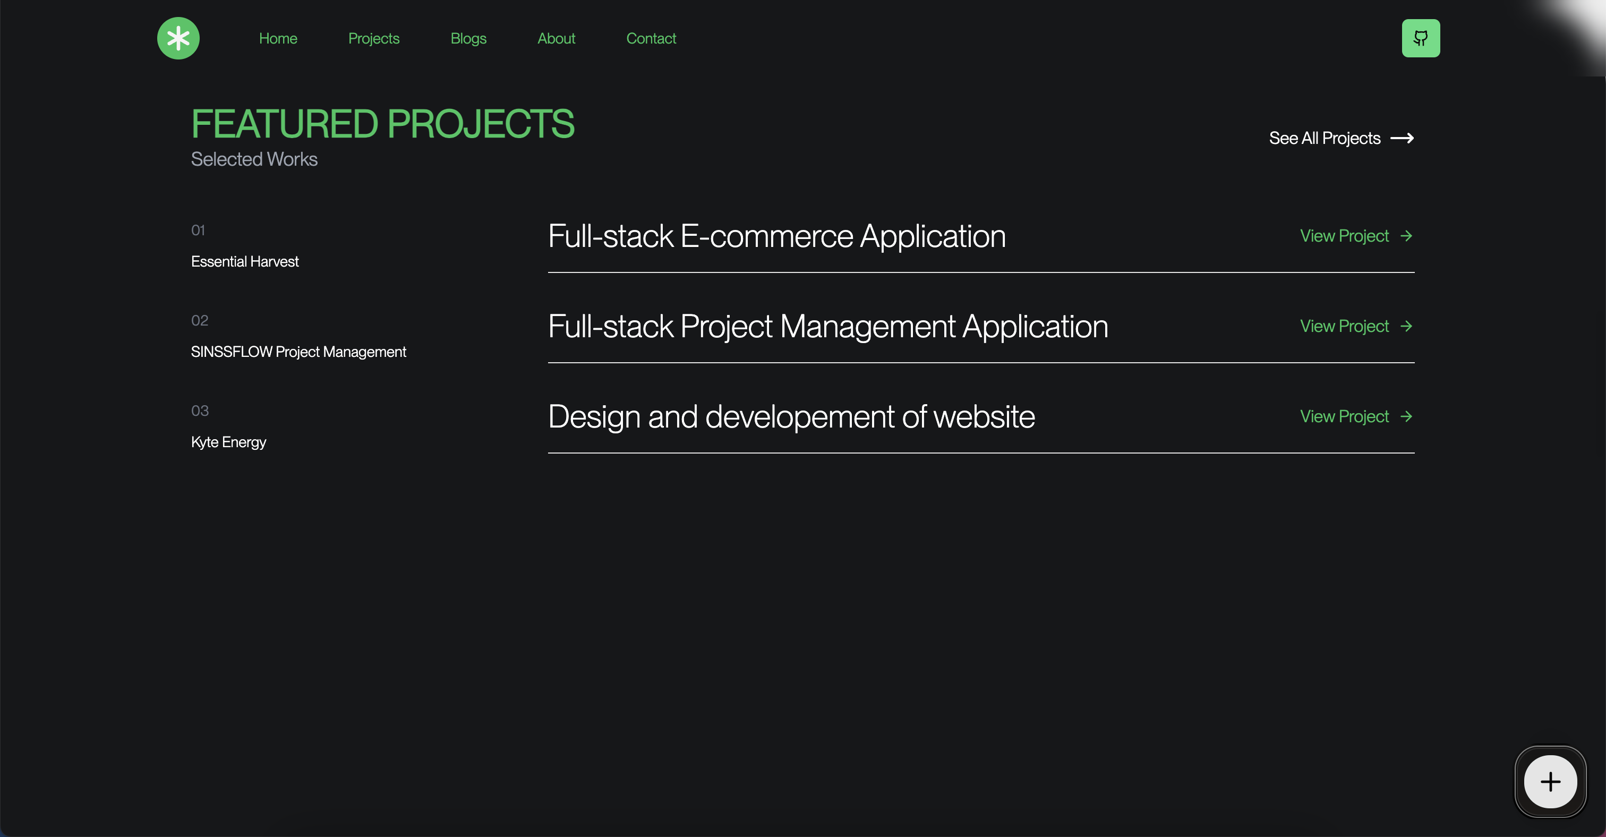Go to the Home nav item
This screenshot has height=837, width=1606.
click(x=278, y=39)
